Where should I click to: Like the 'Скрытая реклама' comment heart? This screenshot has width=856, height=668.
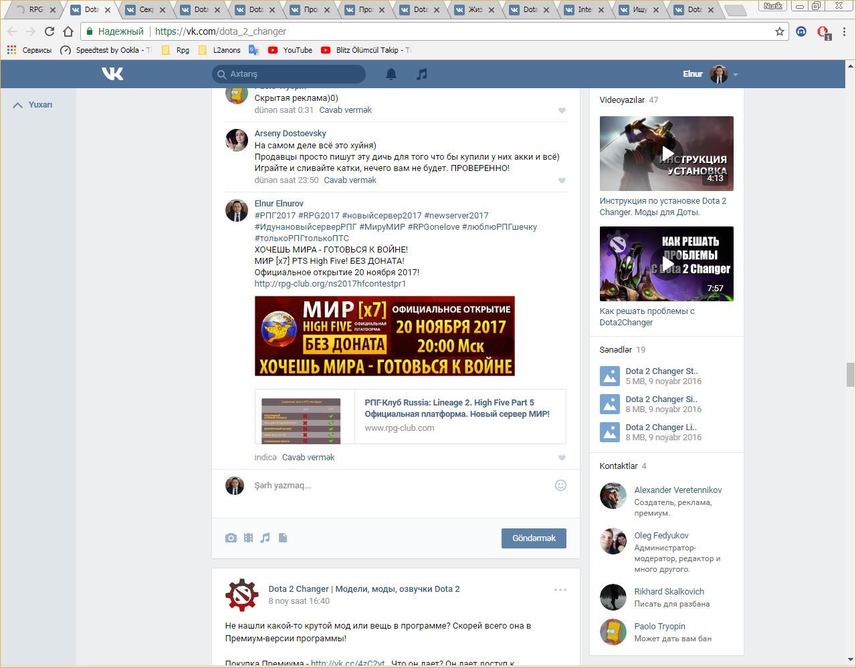click(562, 111)
